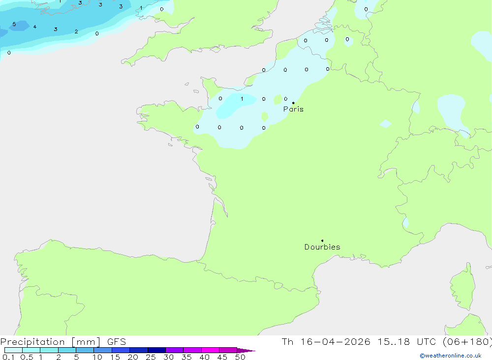Click the legend swatch between 0.1 and 0.5
This screenshot has width=492, height=360.
click(x=13, y=350)
